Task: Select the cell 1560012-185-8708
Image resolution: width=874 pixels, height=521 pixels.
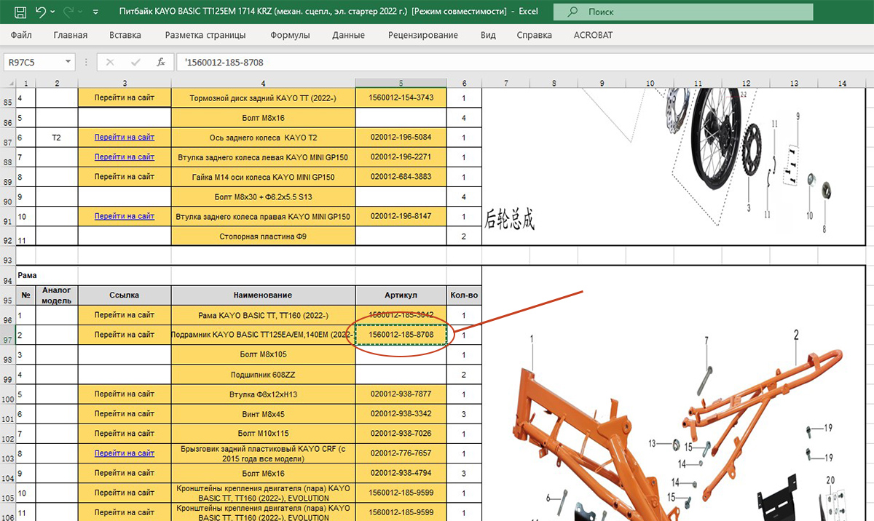Action: tap(401, 335)
